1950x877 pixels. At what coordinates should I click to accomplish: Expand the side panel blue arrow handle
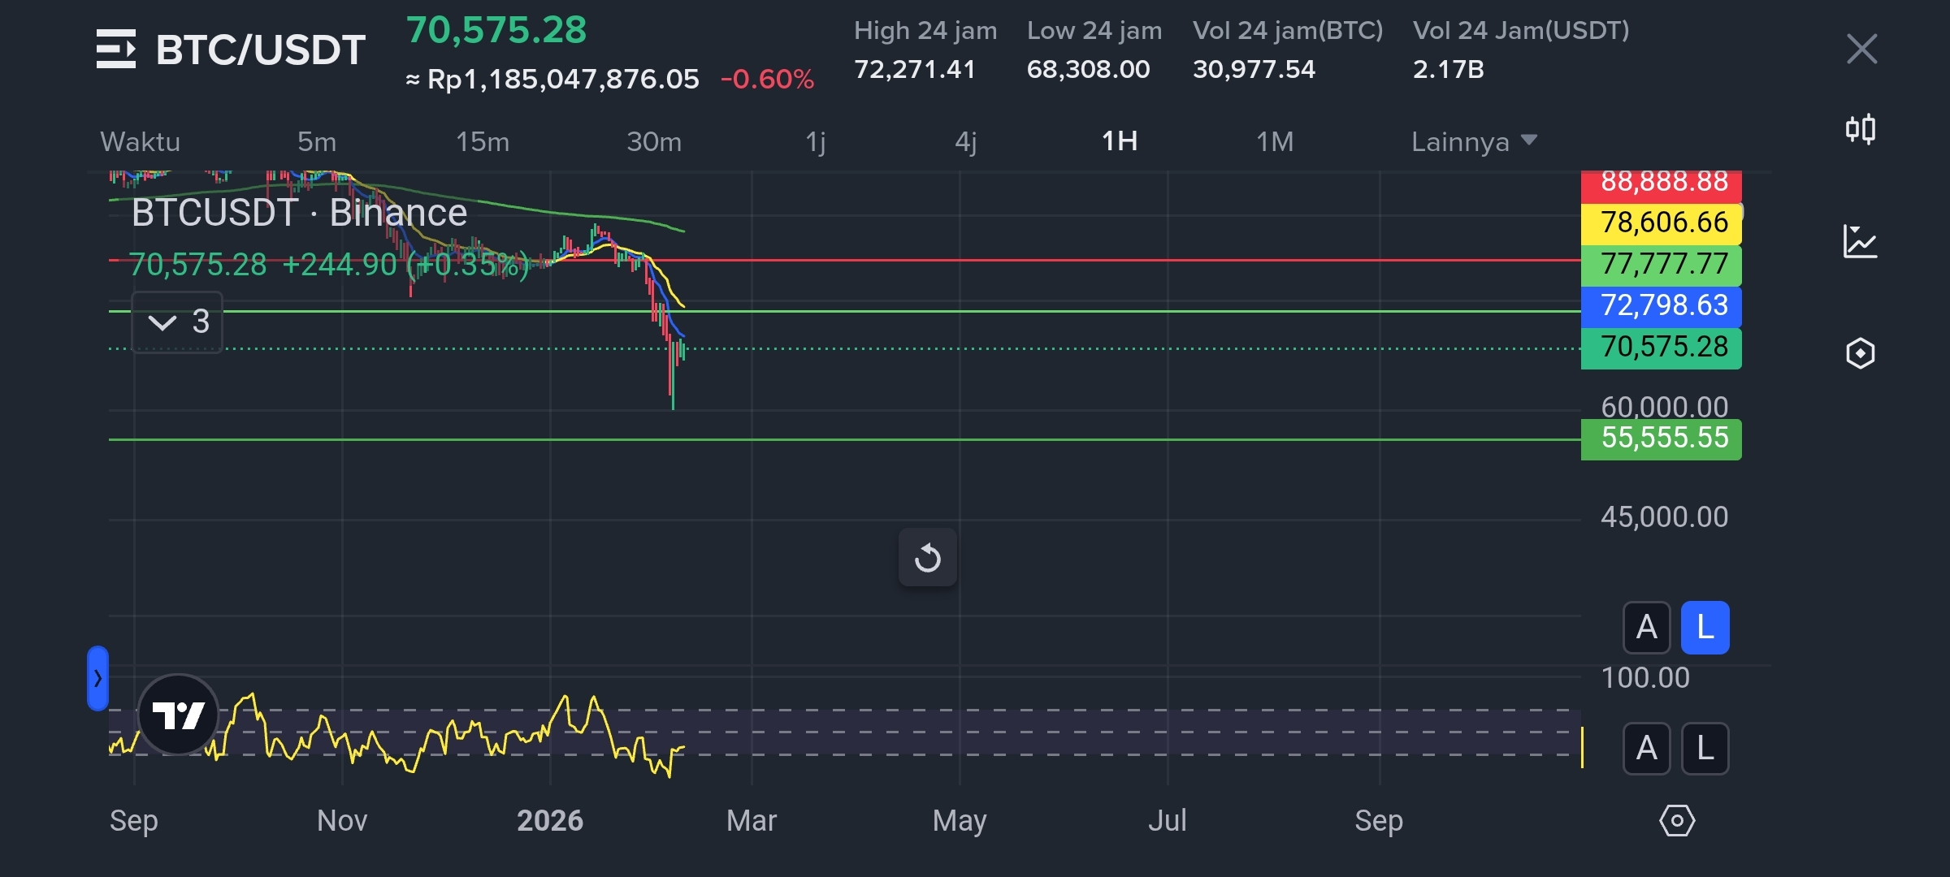click(97, 678)
